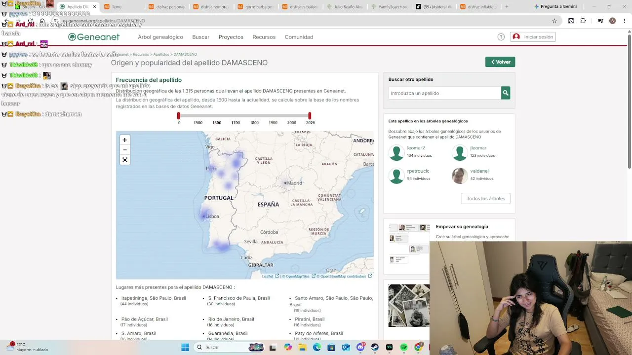
Task: Click the Recursos breadcrumb link
Action: 141,54
